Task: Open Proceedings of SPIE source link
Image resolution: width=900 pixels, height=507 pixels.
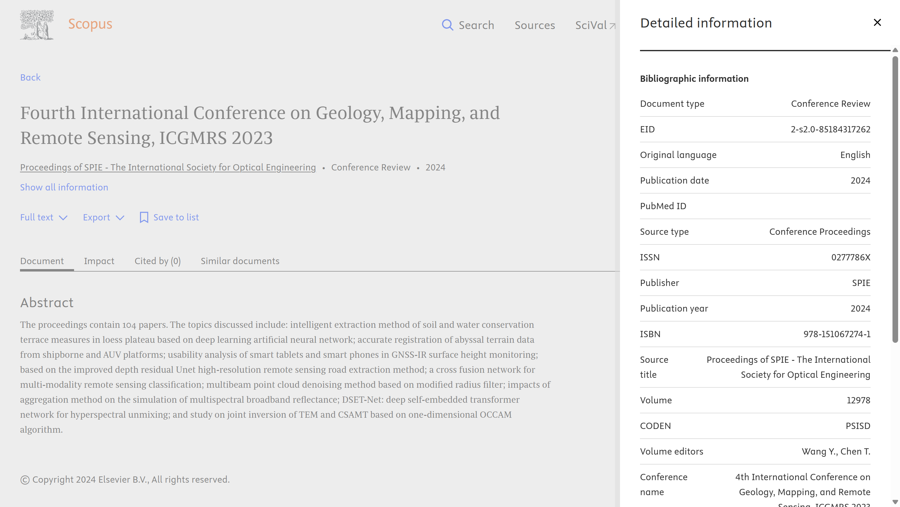Action: (168, 167)
